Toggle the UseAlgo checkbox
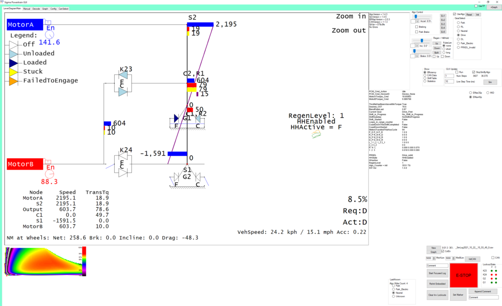 pyautogui.click(x=454, y=14)
